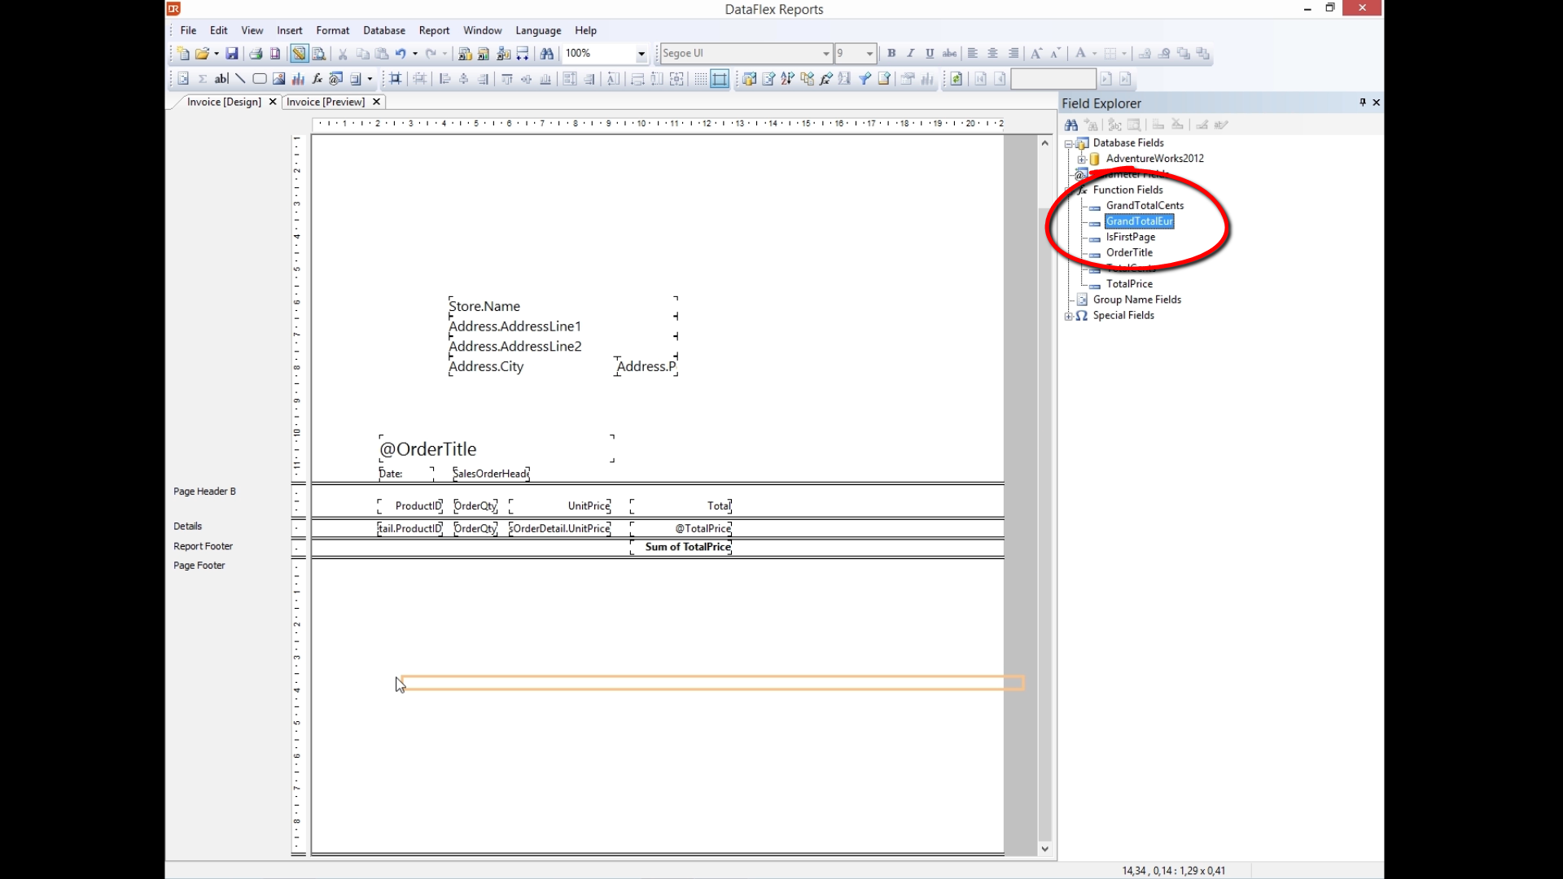Image resolution: width=1563 pixels, height=879 pixels.
Task: Click the Save toolbar icon
Action: coord(232,54)
